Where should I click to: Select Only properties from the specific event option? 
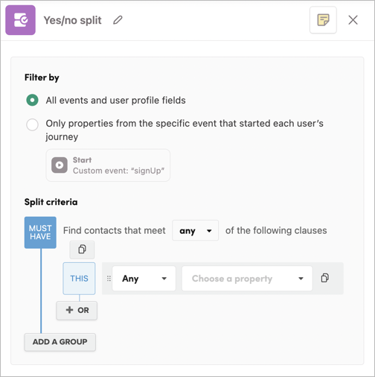pos(32,124)
